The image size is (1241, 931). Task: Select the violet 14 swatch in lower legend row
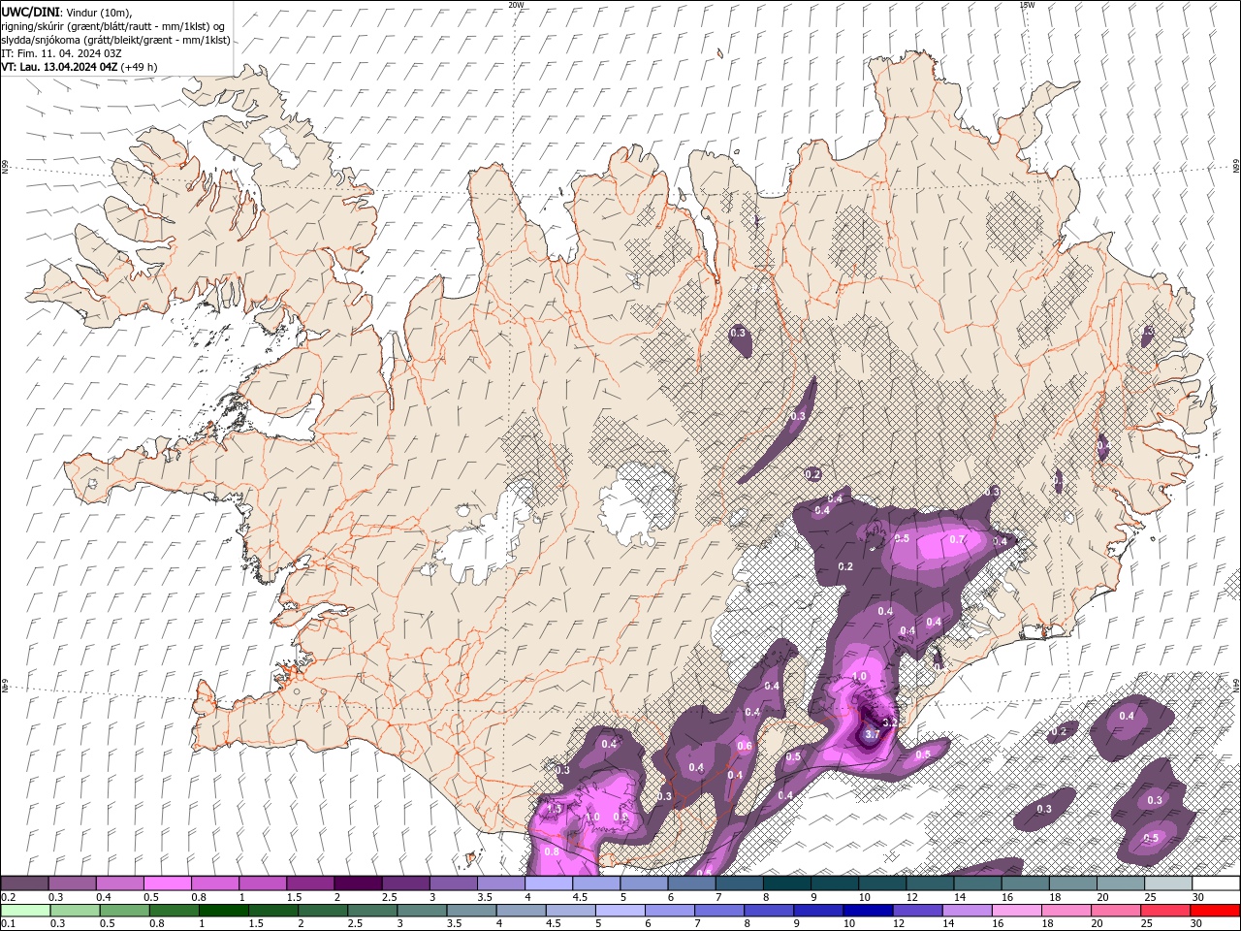click(967, 911)
